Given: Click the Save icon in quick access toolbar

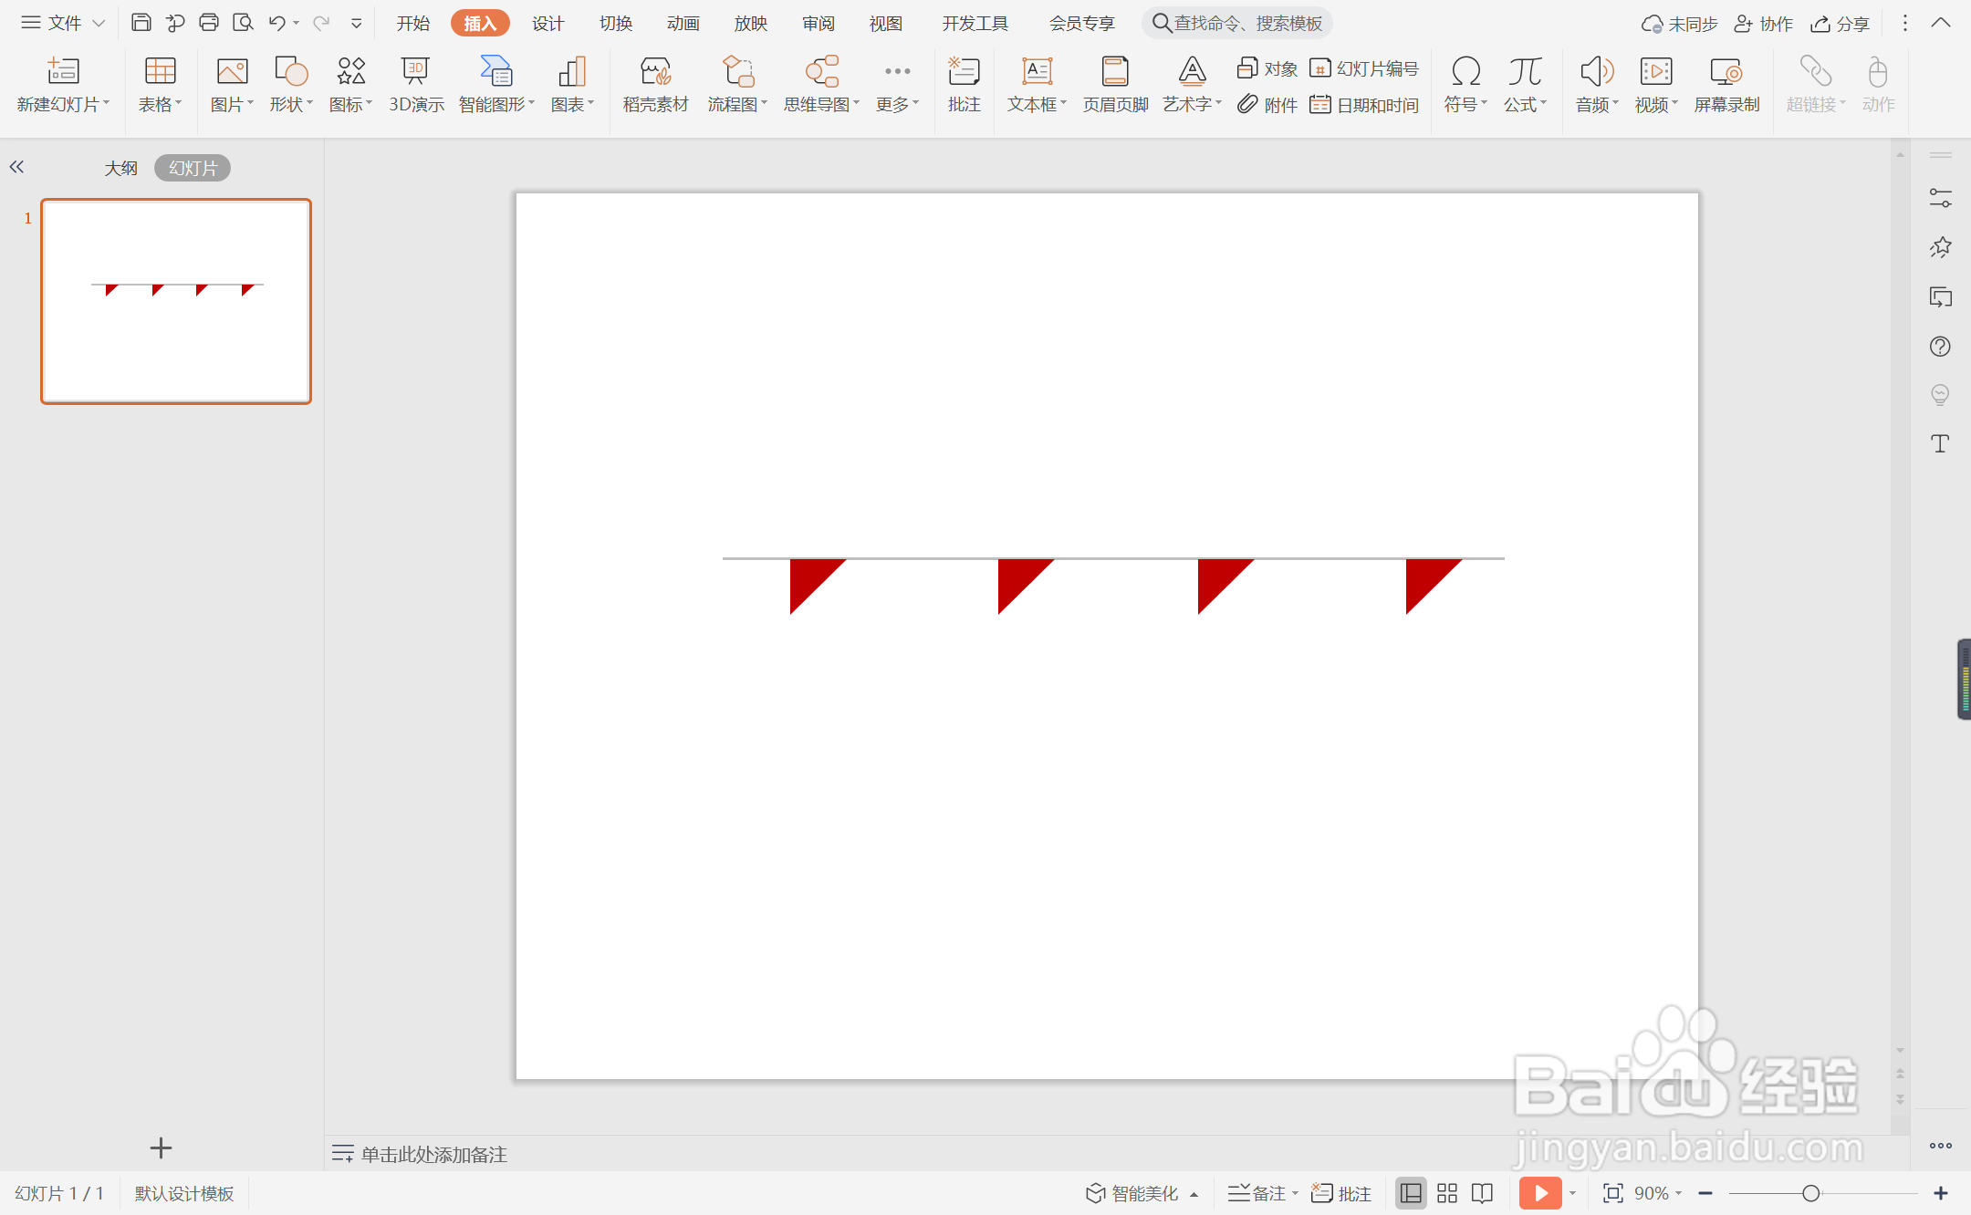Looking at the screenshot, I should (141, 23).
